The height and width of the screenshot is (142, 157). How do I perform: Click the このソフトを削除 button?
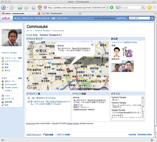pyautogui.click(x=63, y=135)
